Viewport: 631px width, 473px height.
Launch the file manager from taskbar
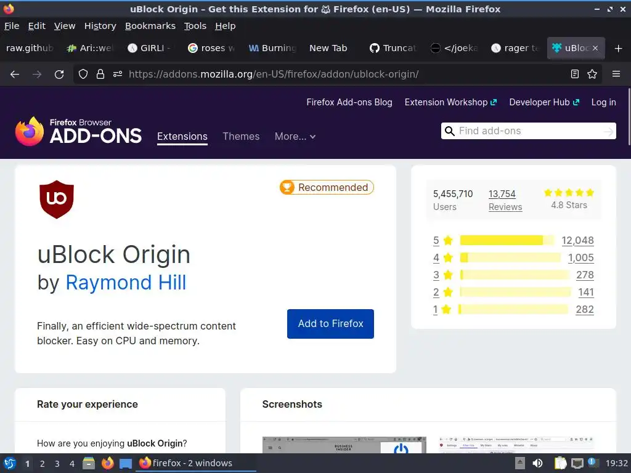pos(89,463)
